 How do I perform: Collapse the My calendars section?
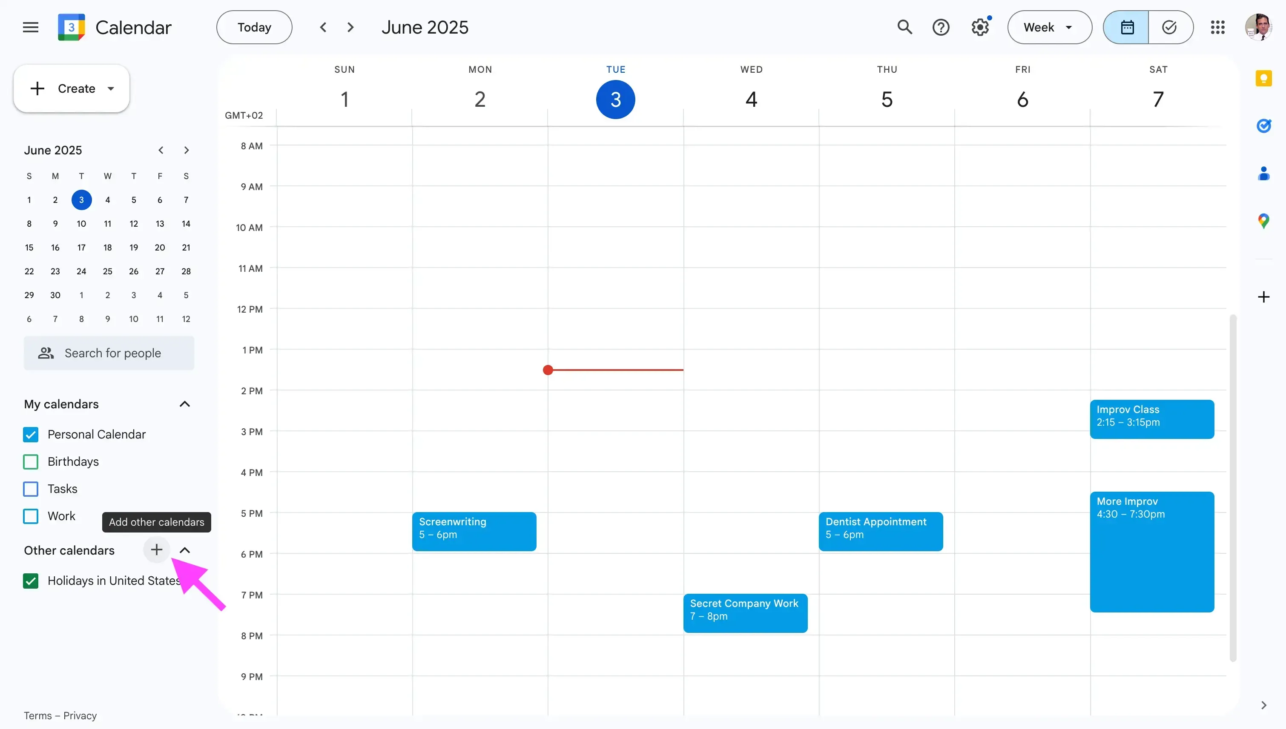tap(184, 404)
